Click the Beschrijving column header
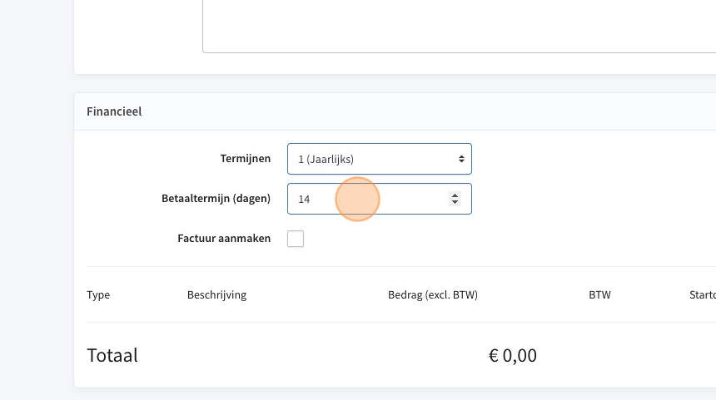Viewport: 716px width, 400px height. [217, 294]
